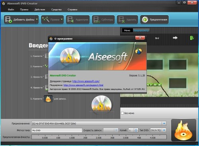The height and width of the screenshot is (146, 199).
Task: Open the Действия menu
Action: tap(40, 10)
